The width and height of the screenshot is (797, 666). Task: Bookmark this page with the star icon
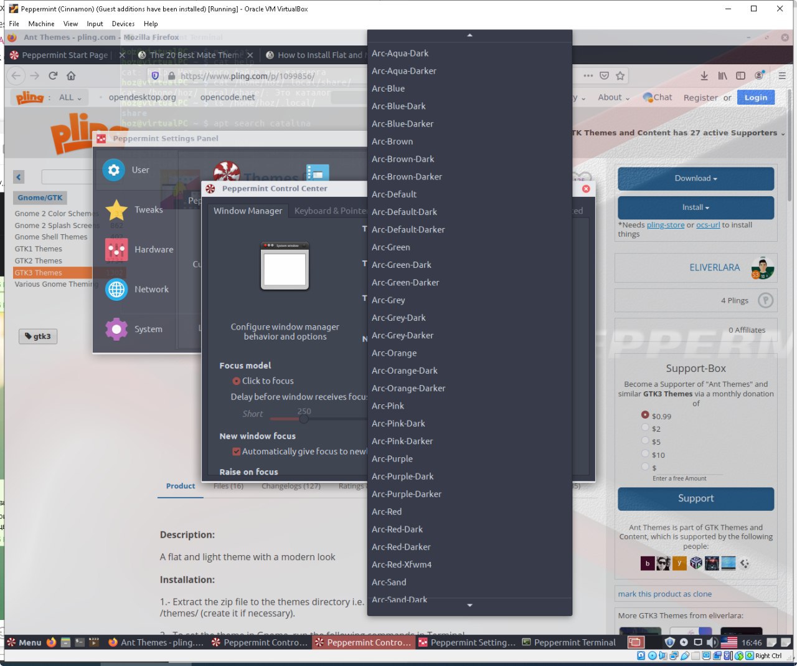click(x=620, y=75)
